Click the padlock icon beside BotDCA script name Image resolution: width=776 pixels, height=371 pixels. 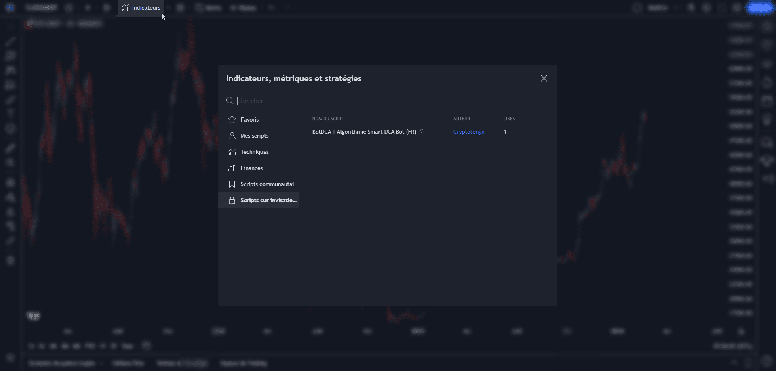click(422, 132)
